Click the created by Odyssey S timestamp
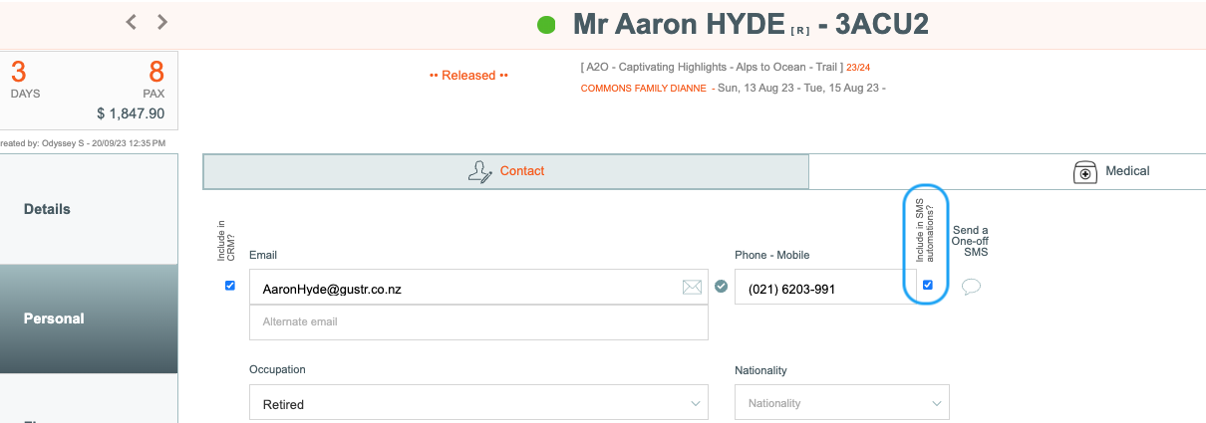The image size is (1206, 423). 83,143
